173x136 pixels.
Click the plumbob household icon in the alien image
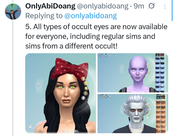[106, 54]
